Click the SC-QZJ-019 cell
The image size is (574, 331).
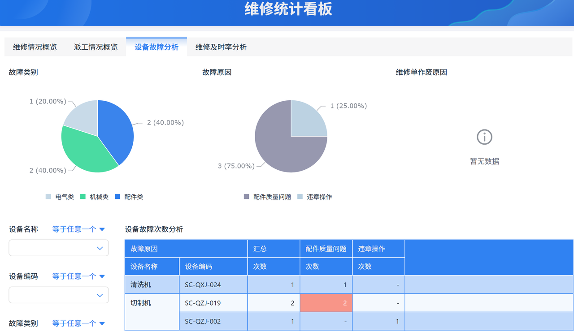(213, 303)
